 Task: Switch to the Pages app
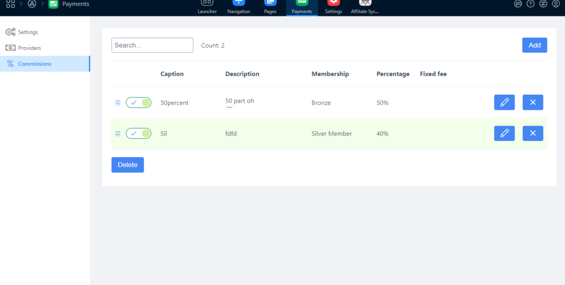tap(270, 7)
